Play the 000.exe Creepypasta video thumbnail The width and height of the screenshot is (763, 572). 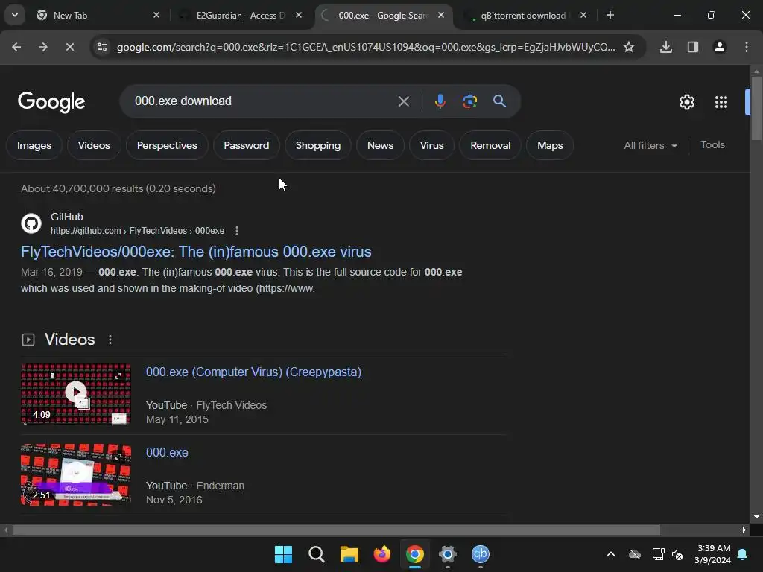point(76,394)
